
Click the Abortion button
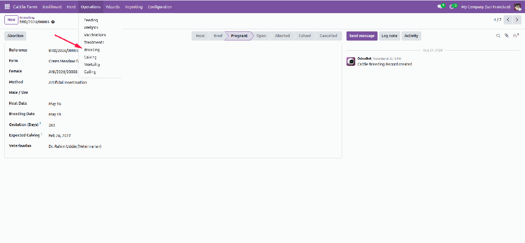coord(15,36)
